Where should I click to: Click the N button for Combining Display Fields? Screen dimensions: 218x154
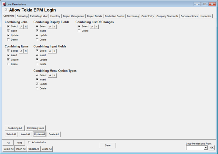pyautogui.click(x=54, y=27)
